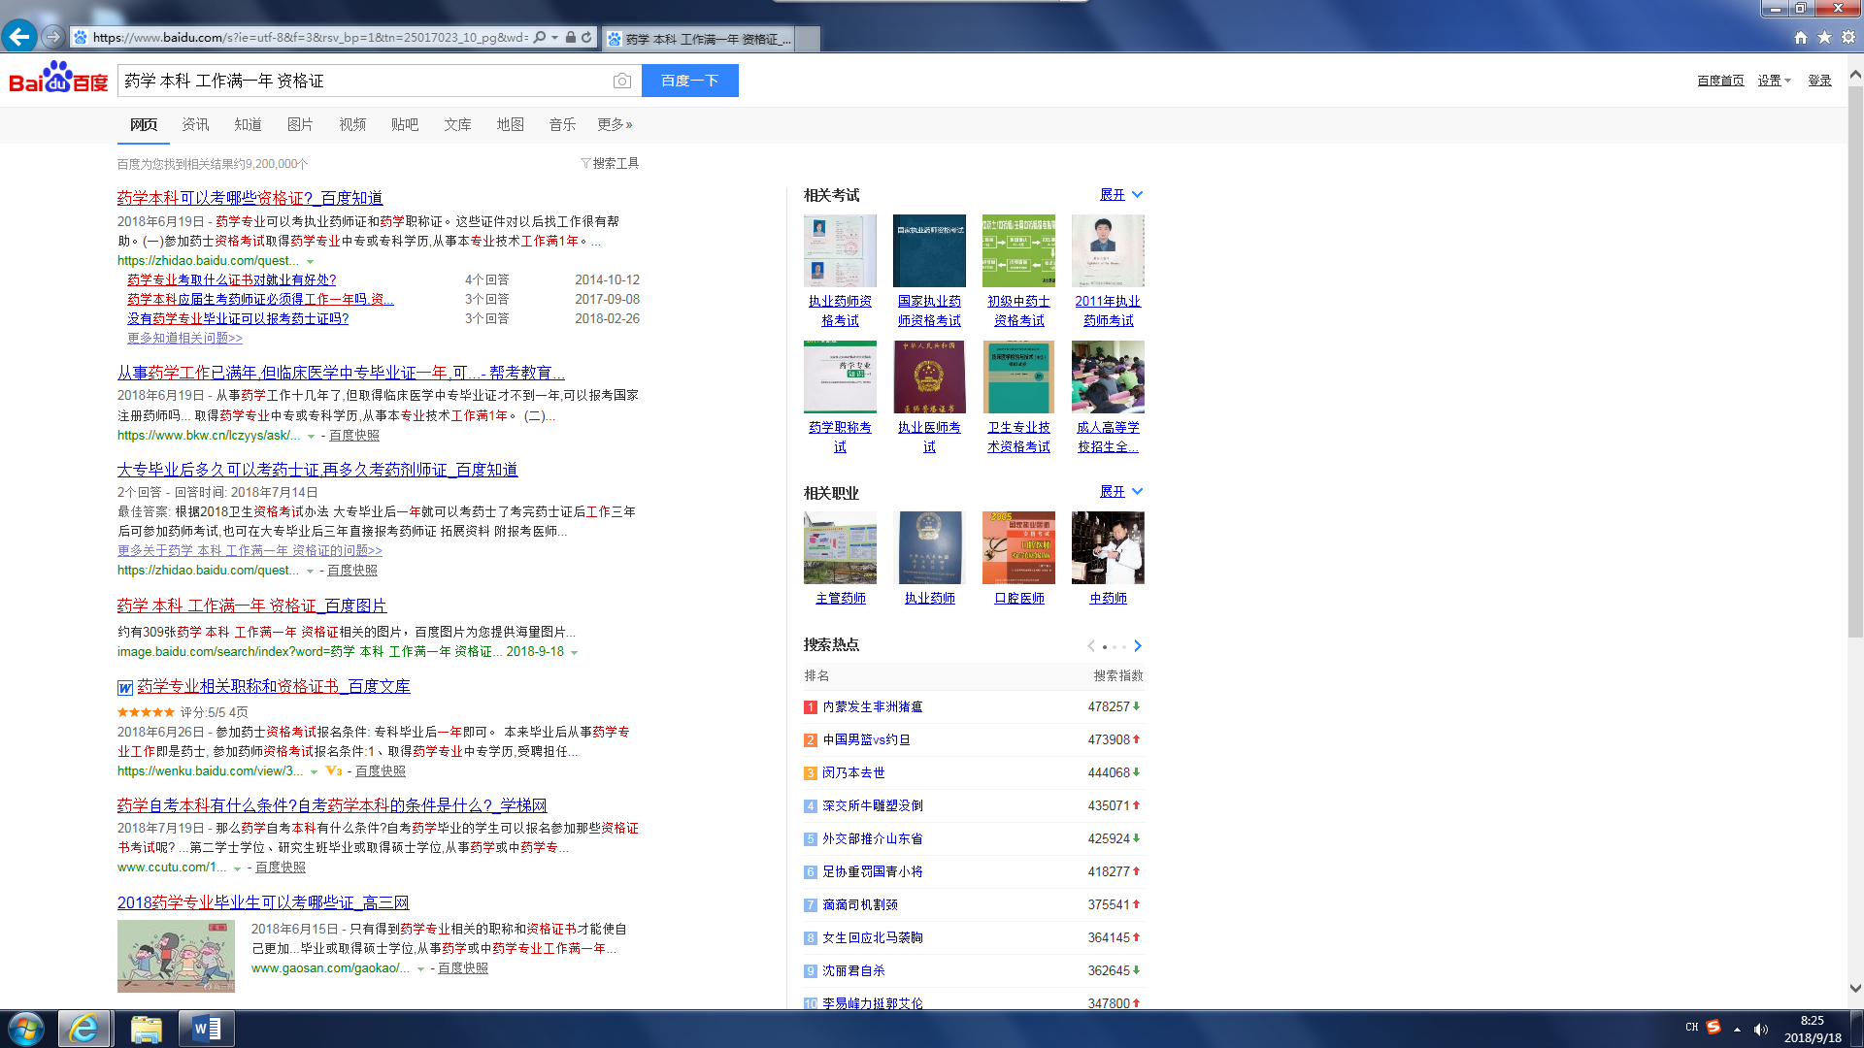
Task: Expand the 相关职业 section via 展开
Action: tap(1121, 491)
